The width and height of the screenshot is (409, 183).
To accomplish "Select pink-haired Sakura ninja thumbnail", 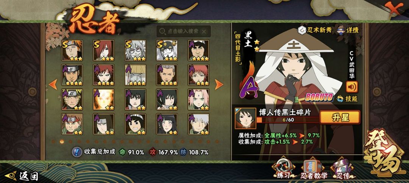I will 198,100.
